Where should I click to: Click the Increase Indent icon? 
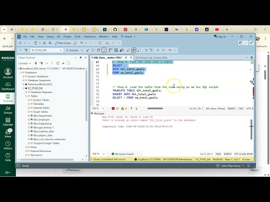click(x=163, y=50)
